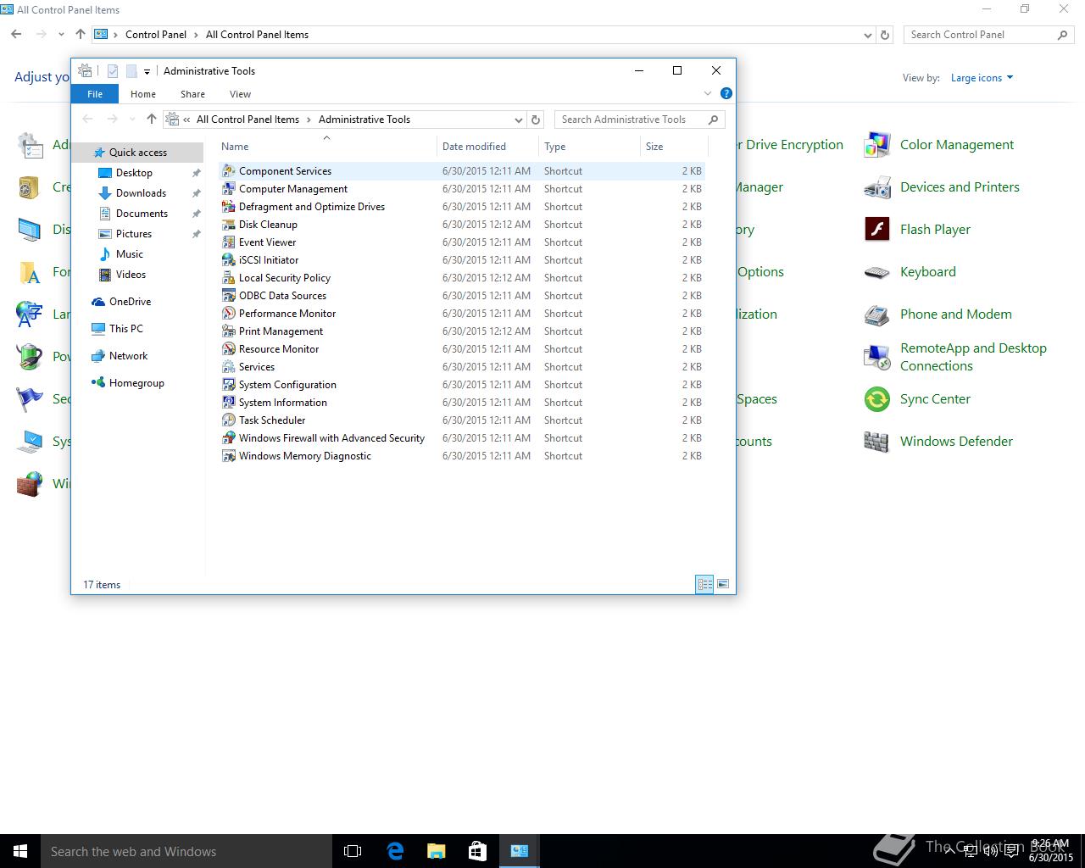Viewport: 1085px width, 868px height.
Task: Open View by Large icons dropdown
Action: coord(982,78)
